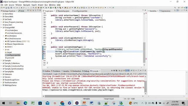Click Display Selected Console icon
The width and height of the screenshot is (188, 106).
134,71
